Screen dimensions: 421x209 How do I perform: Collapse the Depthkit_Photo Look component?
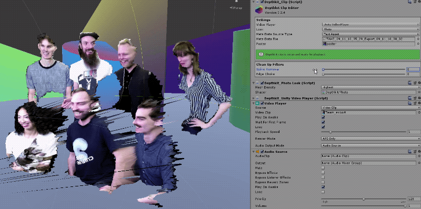(x=254, y=83)
